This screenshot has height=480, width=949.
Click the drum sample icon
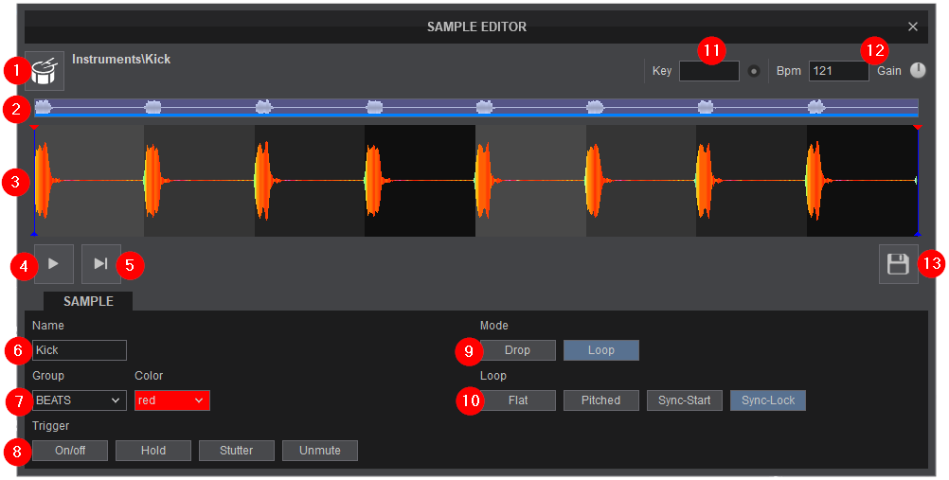point(45,70)
